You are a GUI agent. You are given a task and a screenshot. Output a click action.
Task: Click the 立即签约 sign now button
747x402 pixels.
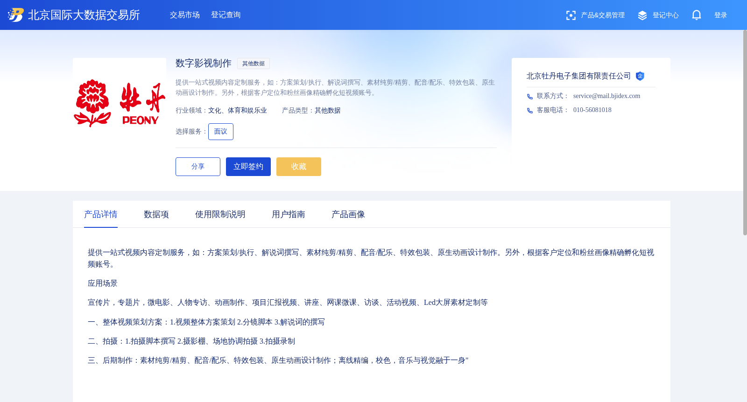(x=248, y=167)
